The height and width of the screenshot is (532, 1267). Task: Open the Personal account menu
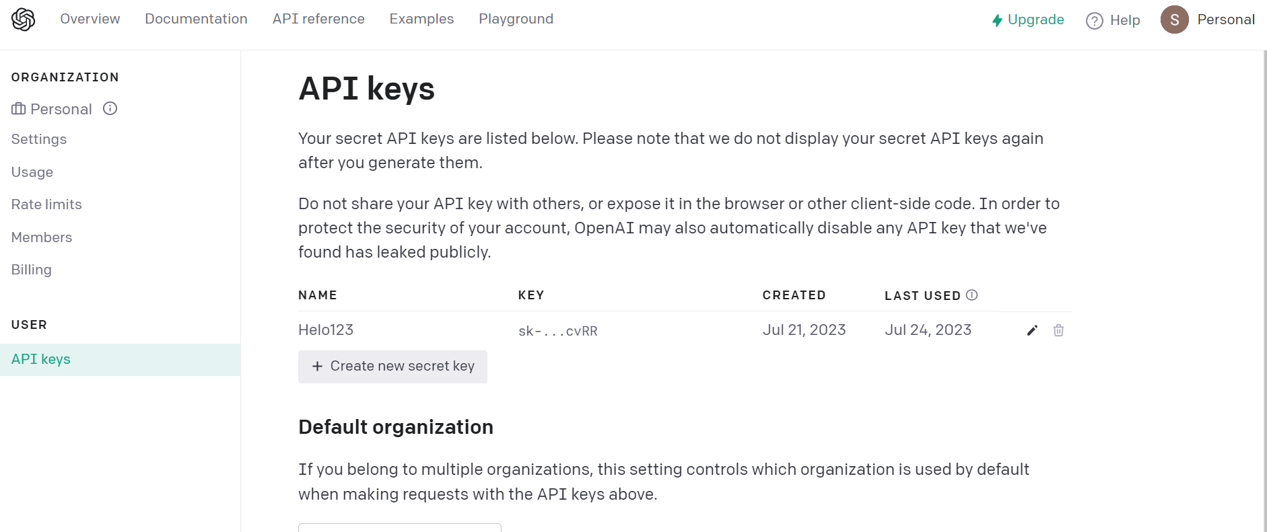[x=1226, y=20]
